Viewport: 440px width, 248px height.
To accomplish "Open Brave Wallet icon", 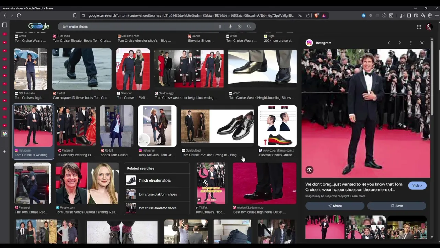I will pyautogui.click(x=416, y=15).
